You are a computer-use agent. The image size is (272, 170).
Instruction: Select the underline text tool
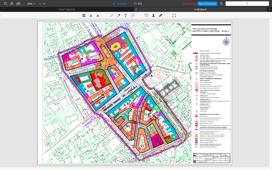point(91,15)
